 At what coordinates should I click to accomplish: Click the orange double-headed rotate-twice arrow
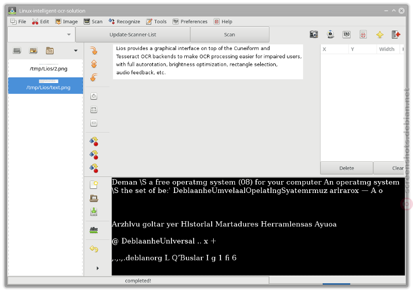94,64
